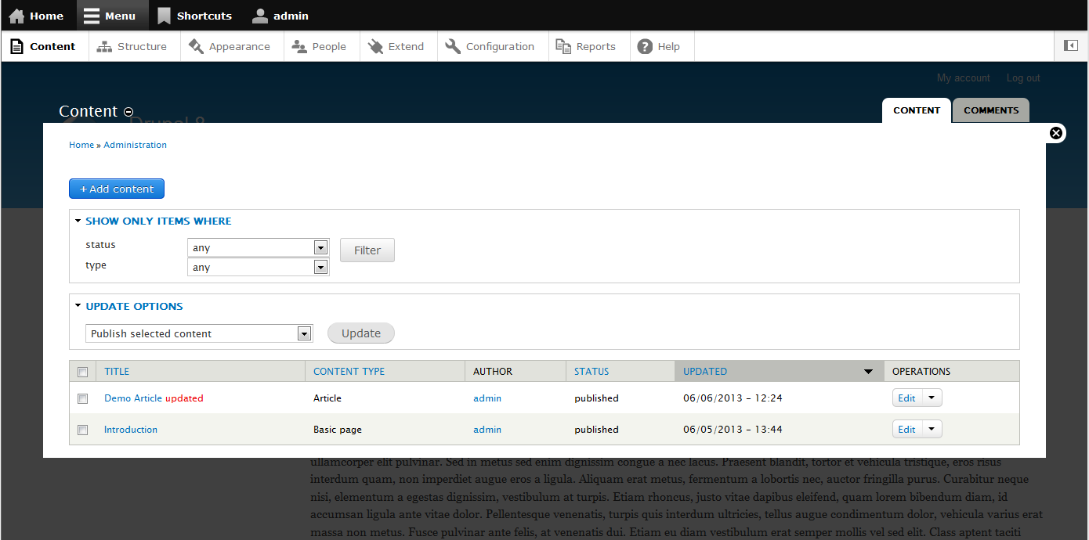This screenshot has width=1089, height=540.
Task: Switch to the Comments tab
Action: (x=990, y=110)
